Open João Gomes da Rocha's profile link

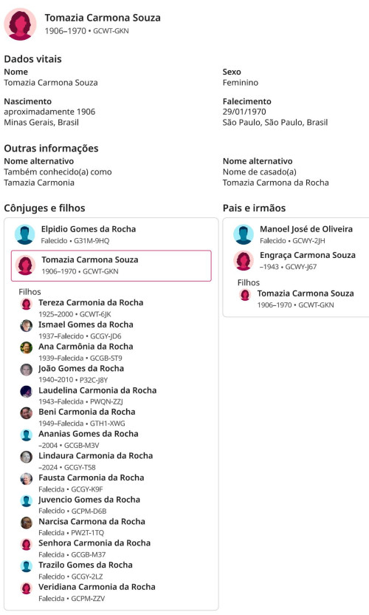tap(81, 368)
